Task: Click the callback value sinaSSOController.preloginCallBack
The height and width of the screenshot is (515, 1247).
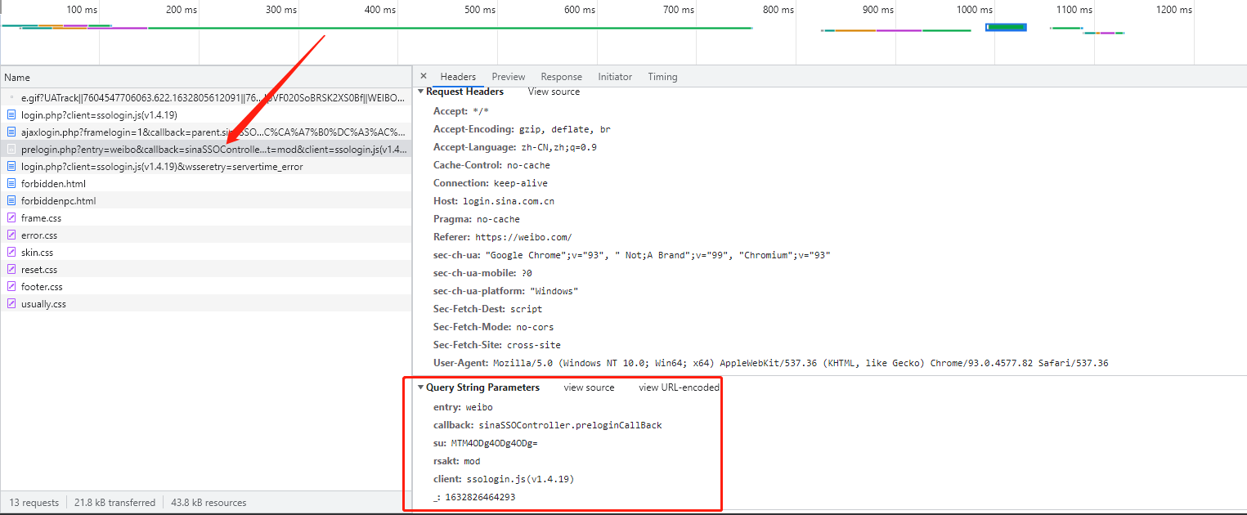Action: [x=570, y=425]
